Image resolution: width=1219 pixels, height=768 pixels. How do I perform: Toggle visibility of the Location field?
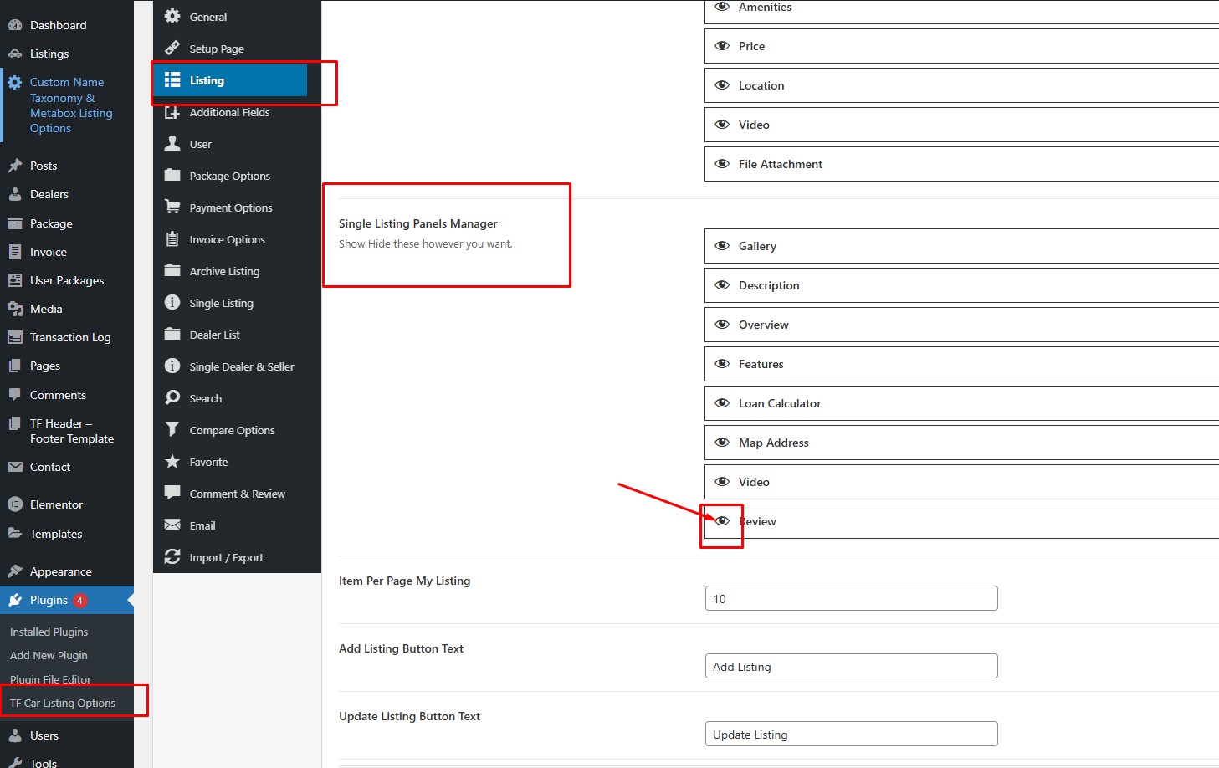click(x=722, y=85)
